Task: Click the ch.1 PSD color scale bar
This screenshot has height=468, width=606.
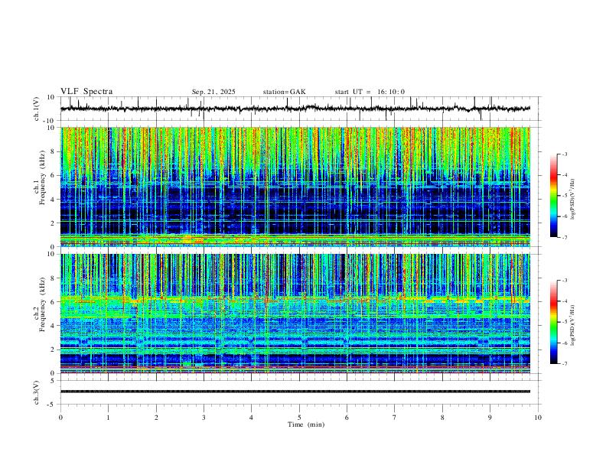Action: [x=553, y=196]
